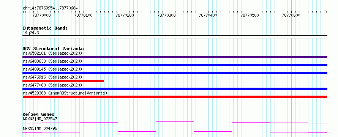
Task: Click ruler position label 78770200
Action: click(x=125, y=15)
